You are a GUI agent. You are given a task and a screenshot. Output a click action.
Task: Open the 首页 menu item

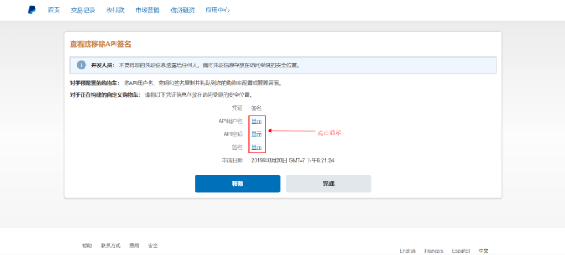[54, 10]
